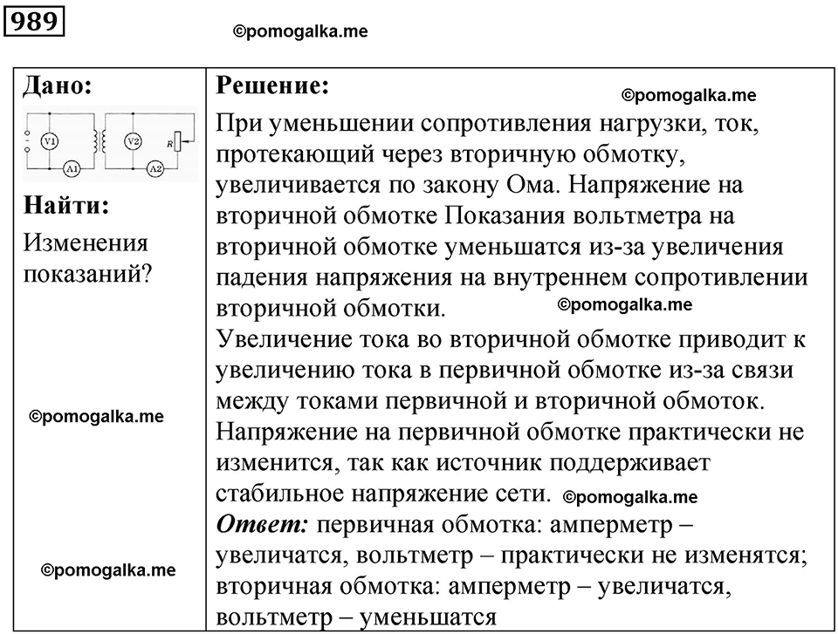Click the line starting "Увеличение тока во вторичной"
The width and height of the screenshot is (838, 634).
[x=511, y=340]
